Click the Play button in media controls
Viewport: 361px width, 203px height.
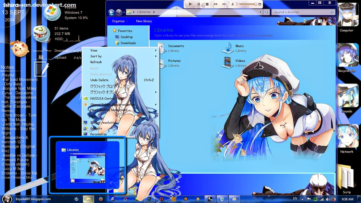pyautogui.click(x=190, y=4)
